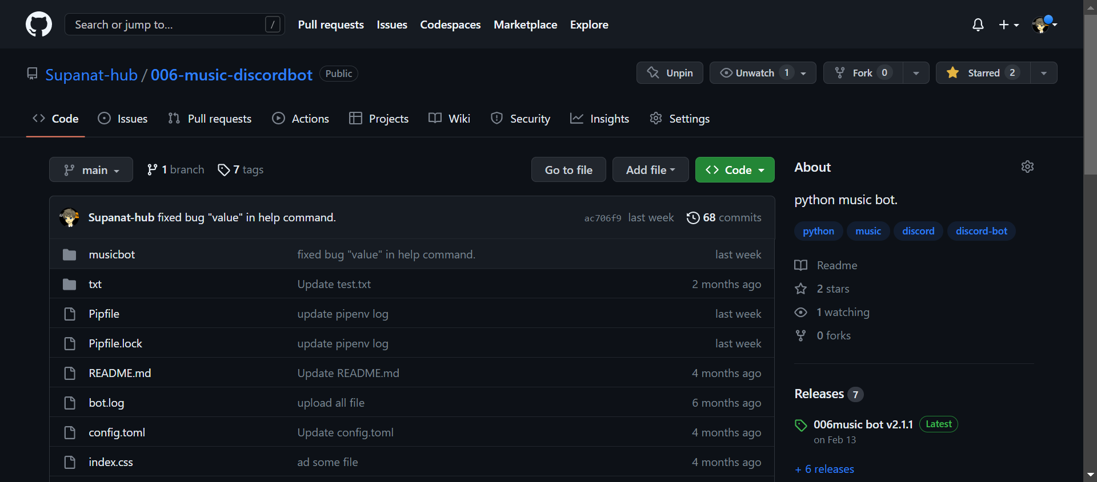Open Marketplace in the top navigation

click(525, 25)
